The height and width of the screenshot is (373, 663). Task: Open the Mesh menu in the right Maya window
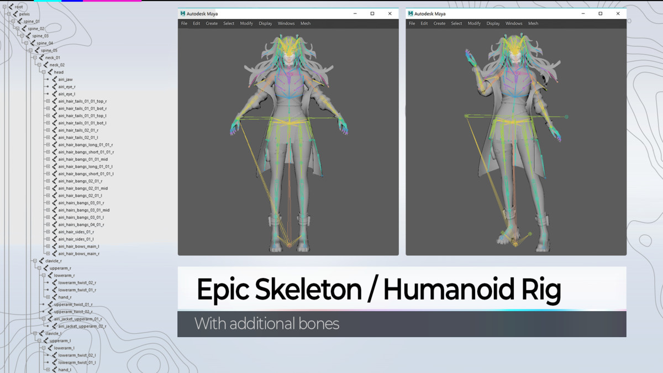533,24
